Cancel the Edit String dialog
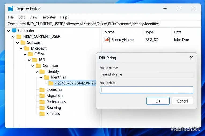 coord(182,101)
